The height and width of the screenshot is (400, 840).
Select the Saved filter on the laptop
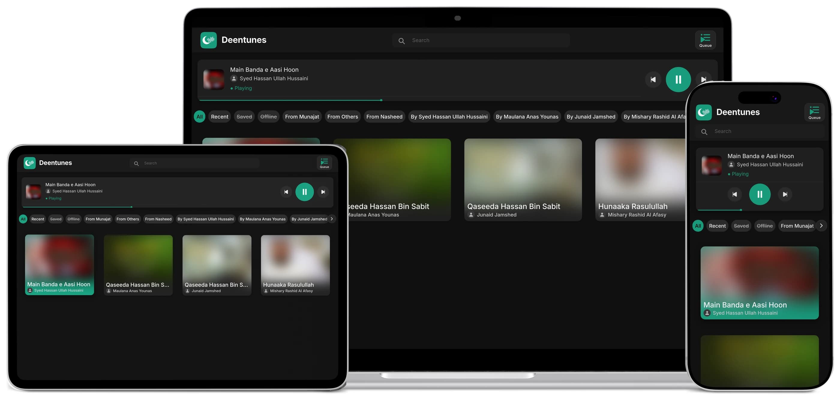click(244, 117)
